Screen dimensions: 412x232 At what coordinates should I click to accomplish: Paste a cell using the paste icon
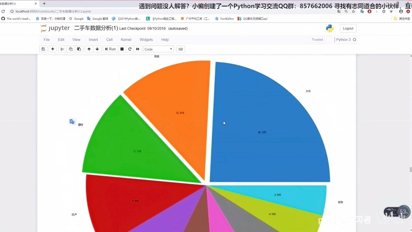coord(79,49)
